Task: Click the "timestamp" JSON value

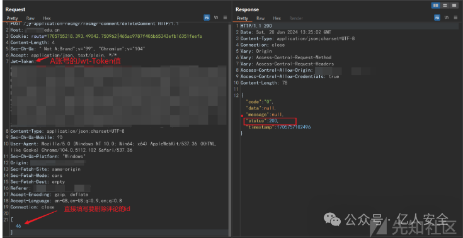Action: click(x=294, y=127)
